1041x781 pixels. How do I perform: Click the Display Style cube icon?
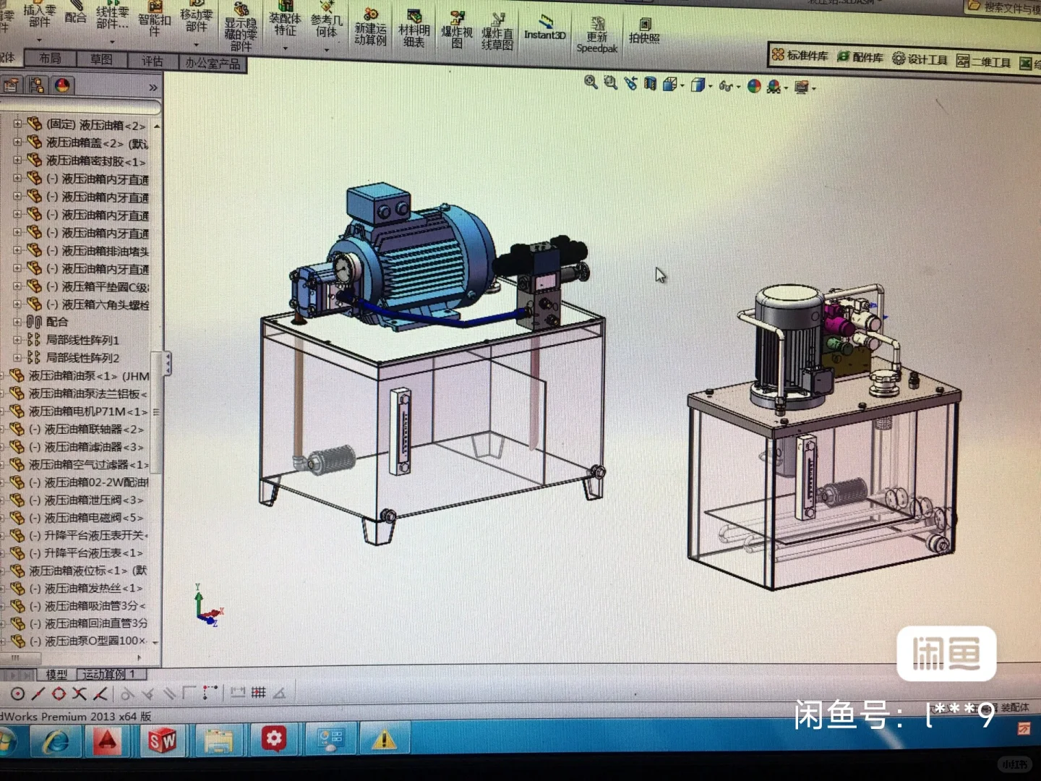(x=698, y=85)
